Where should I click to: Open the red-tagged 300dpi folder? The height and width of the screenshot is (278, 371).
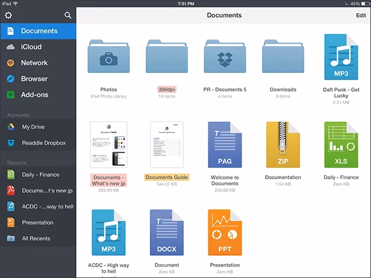point(167,57)
